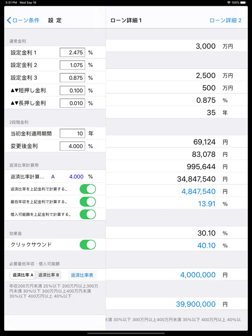This screenshot has width=252, height=336.
Task: Toggle 借入可能額を上記金利で計算する switch
Action: [x=88, y=215]
